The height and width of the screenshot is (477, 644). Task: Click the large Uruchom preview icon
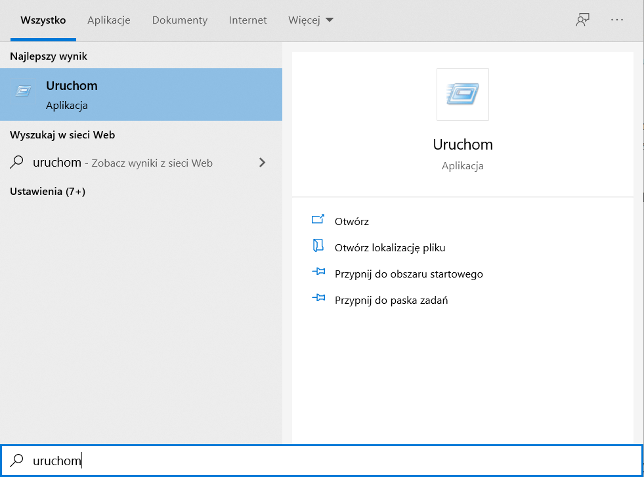[462, 94]
